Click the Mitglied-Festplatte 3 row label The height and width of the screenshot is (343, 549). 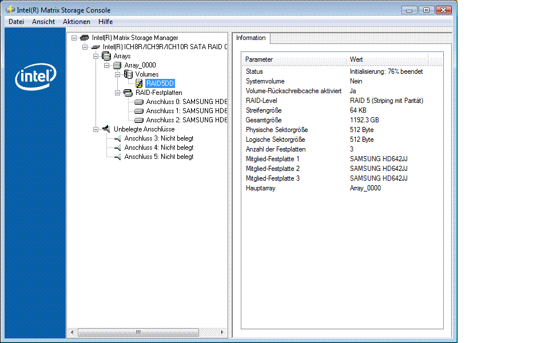[272, 178]
